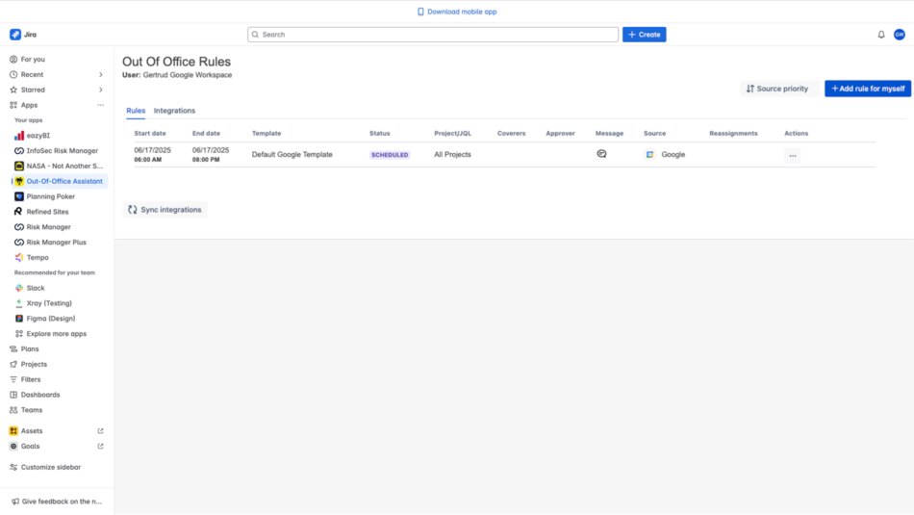The width and height of the screenshot is (914, 515).
Task: Open Planning Poker app
Action: point(50,196)
